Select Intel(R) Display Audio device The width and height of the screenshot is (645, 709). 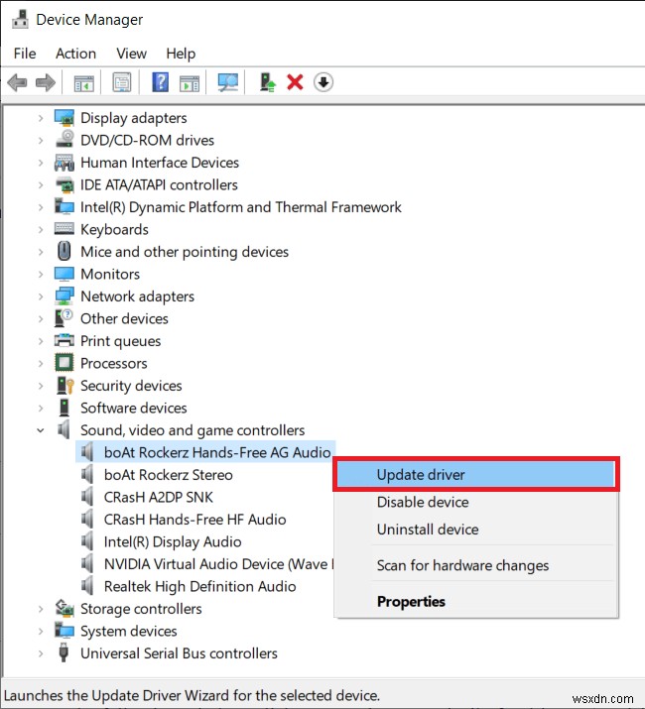(173, 541)
